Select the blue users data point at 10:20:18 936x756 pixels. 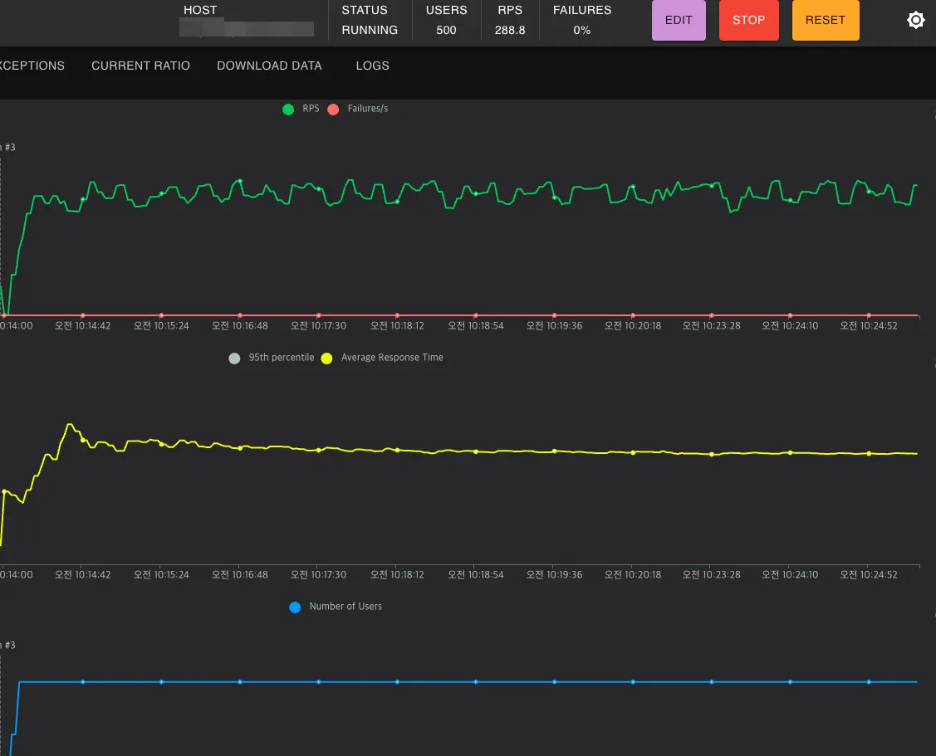click(633, 682)
